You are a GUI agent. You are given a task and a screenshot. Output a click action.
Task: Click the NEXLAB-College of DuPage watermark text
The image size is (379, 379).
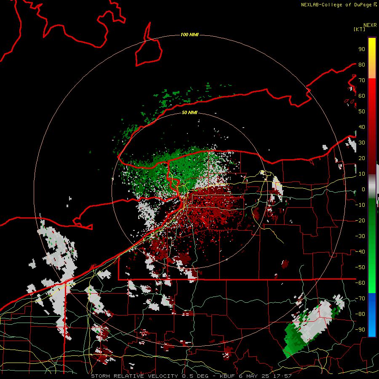(x=336, y=5)
